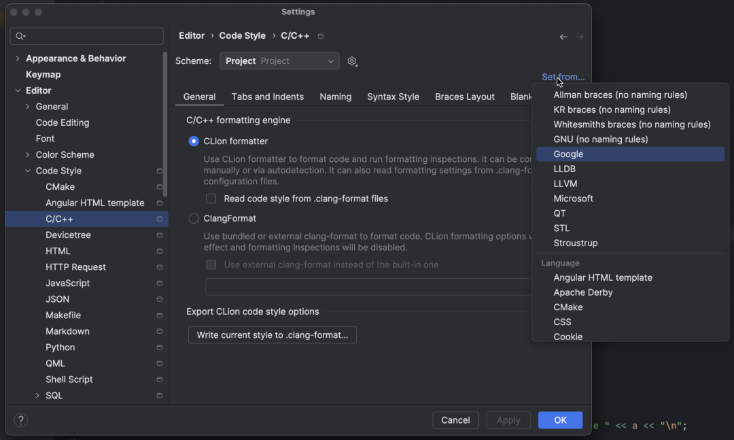The height and width of the screenshot is (440, 734).
Task: Click Write current style to .clang-format button
Action: coord(273,335)
